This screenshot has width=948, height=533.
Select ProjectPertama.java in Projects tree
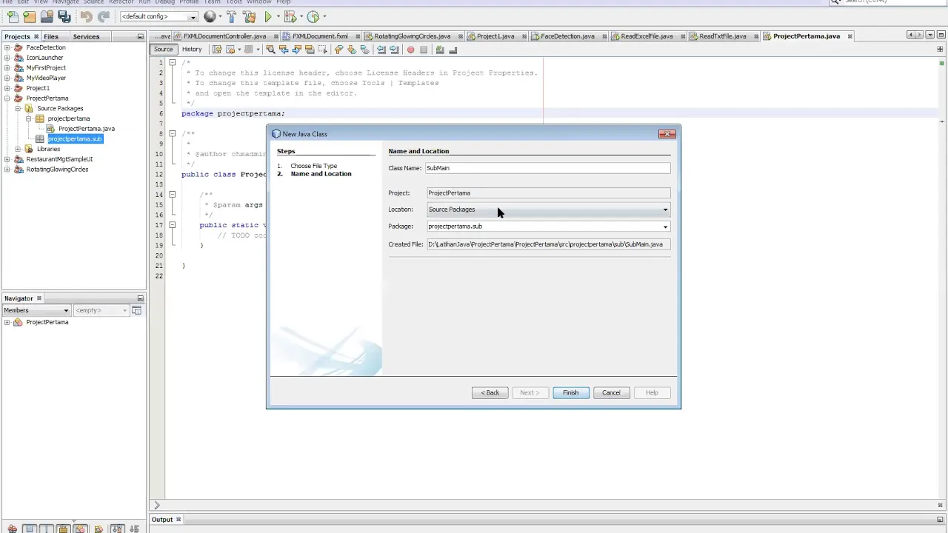tap(87, 129)
